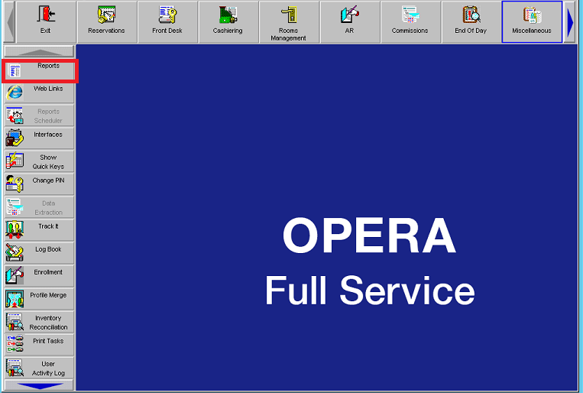Click the Exit icon in top toolbar
The image size is (583, 393).
pyautogui.click(x=46, y=21)
